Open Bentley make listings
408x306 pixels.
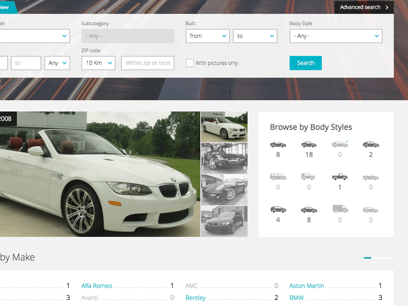195,298
